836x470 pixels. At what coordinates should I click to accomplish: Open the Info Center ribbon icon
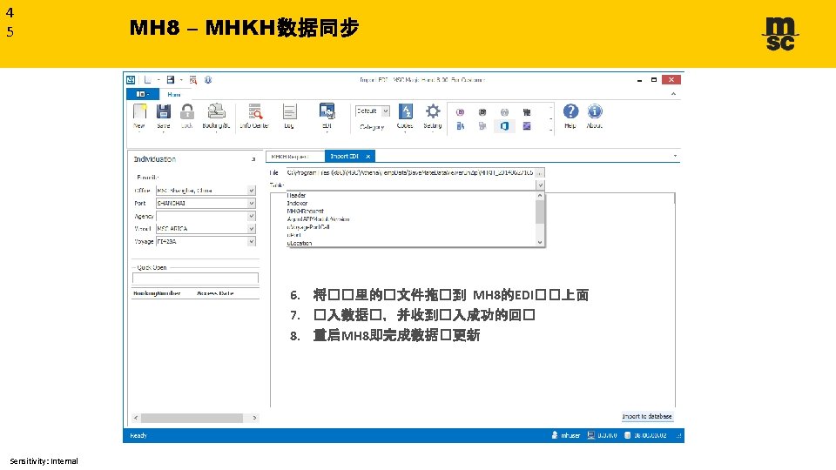(255, 111)
